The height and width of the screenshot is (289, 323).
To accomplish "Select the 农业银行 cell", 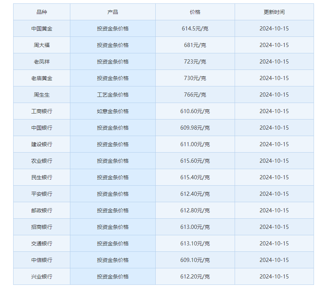I will [x=42, y=161].
